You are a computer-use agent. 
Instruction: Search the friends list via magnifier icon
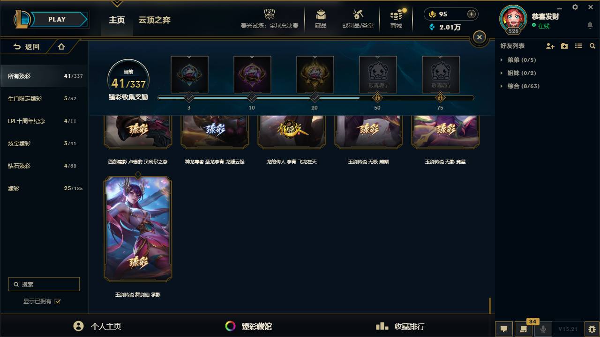click(592, 46)
